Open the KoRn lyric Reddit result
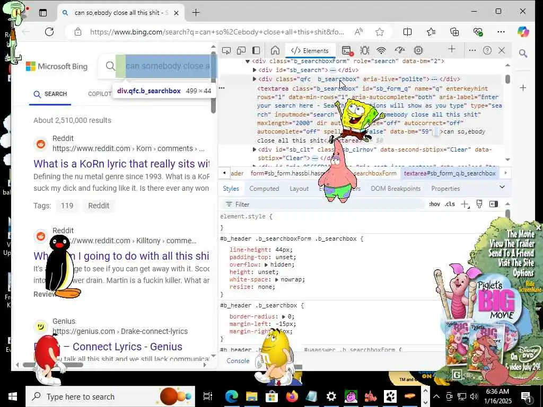 pyautogui.click(x=121, y=164)
